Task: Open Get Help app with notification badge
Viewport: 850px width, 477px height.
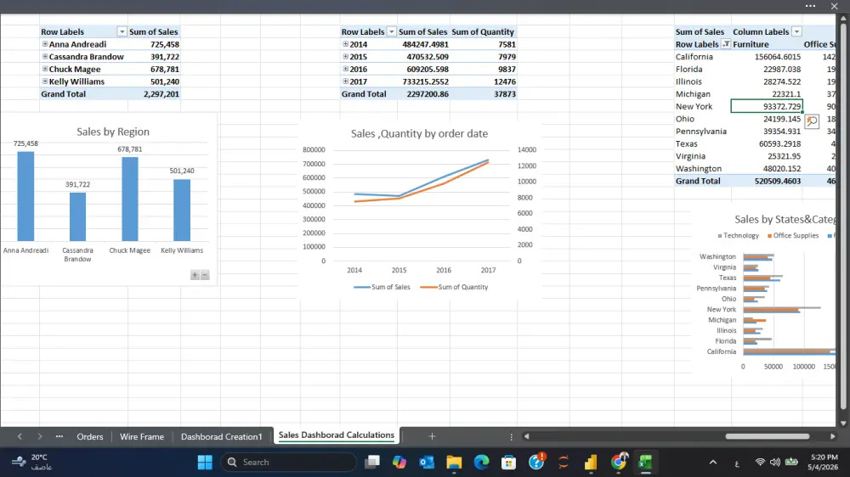Action: pos(536,462)
